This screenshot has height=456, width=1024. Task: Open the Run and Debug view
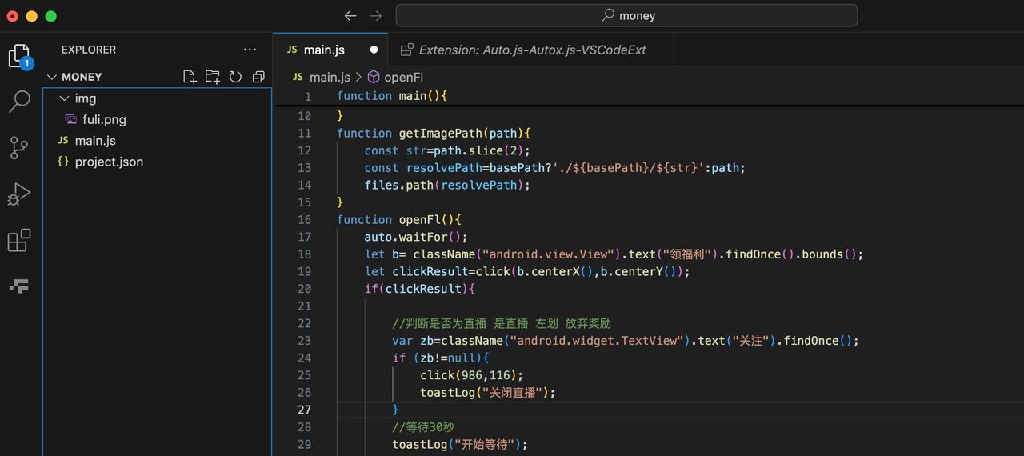point(18,194)
